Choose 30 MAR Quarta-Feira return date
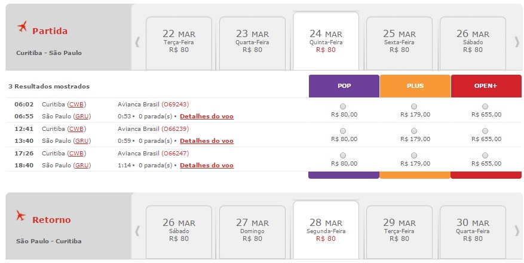 click(x=473, y=230)
